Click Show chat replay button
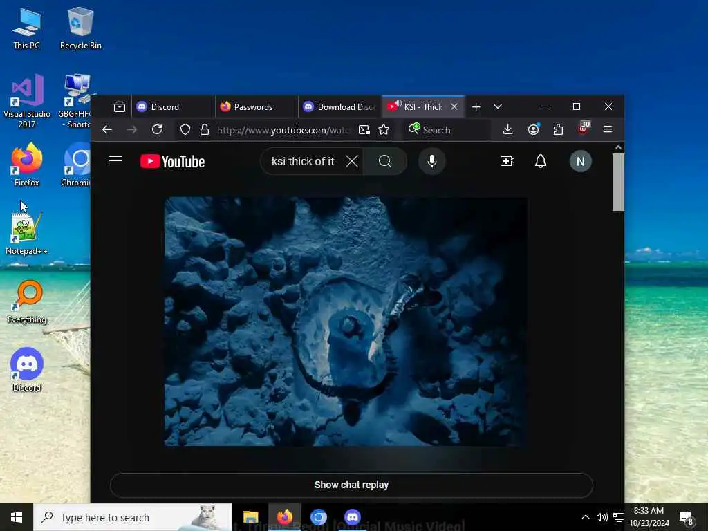The width and height of the screenshot is (708, 531). click(351, 485)
